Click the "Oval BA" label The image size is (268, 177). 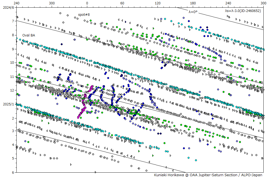pyautogui.click(x=29, y=35)
